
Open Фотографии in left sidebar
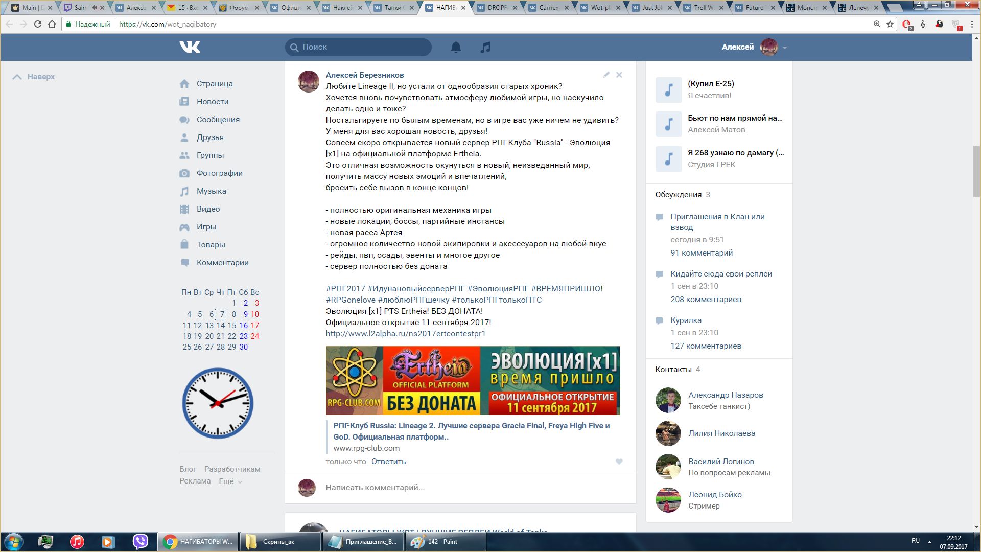[x=220, y=173]
